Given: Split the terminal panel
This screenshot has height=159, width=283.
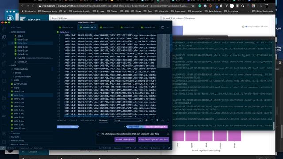Looking at the screenshot, I should tap(152, 120).
